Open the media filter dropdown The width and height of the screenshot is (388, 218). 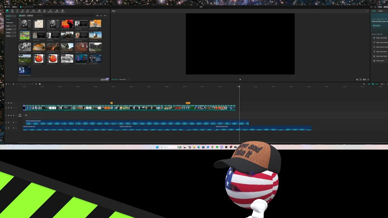105,16
